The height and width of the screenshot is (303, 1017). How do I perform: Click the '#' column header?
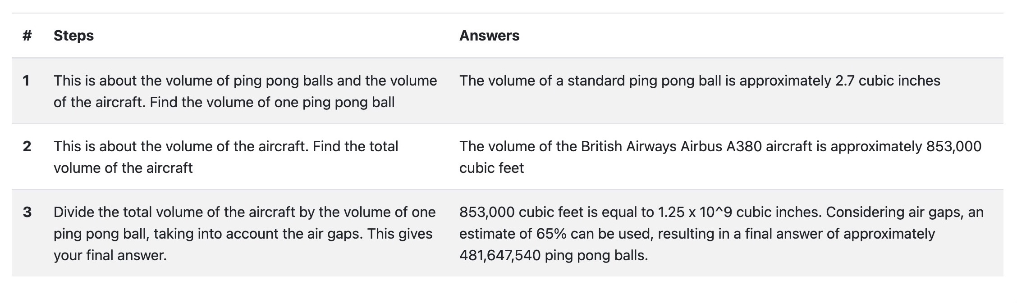[x=27, y=36]
